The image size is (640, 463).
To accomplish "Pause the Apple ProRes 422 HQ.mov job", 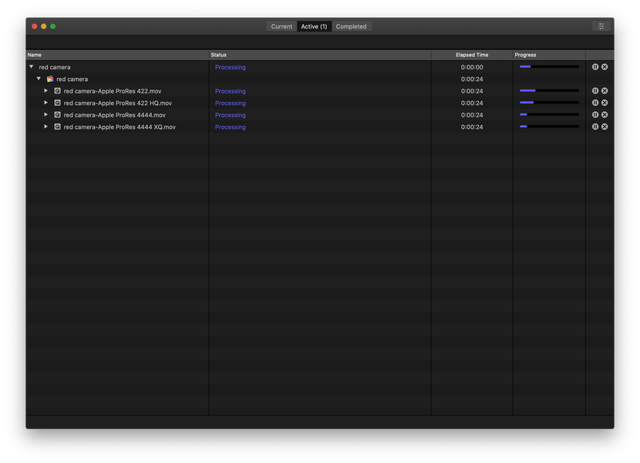I will [x=595, y=103].
